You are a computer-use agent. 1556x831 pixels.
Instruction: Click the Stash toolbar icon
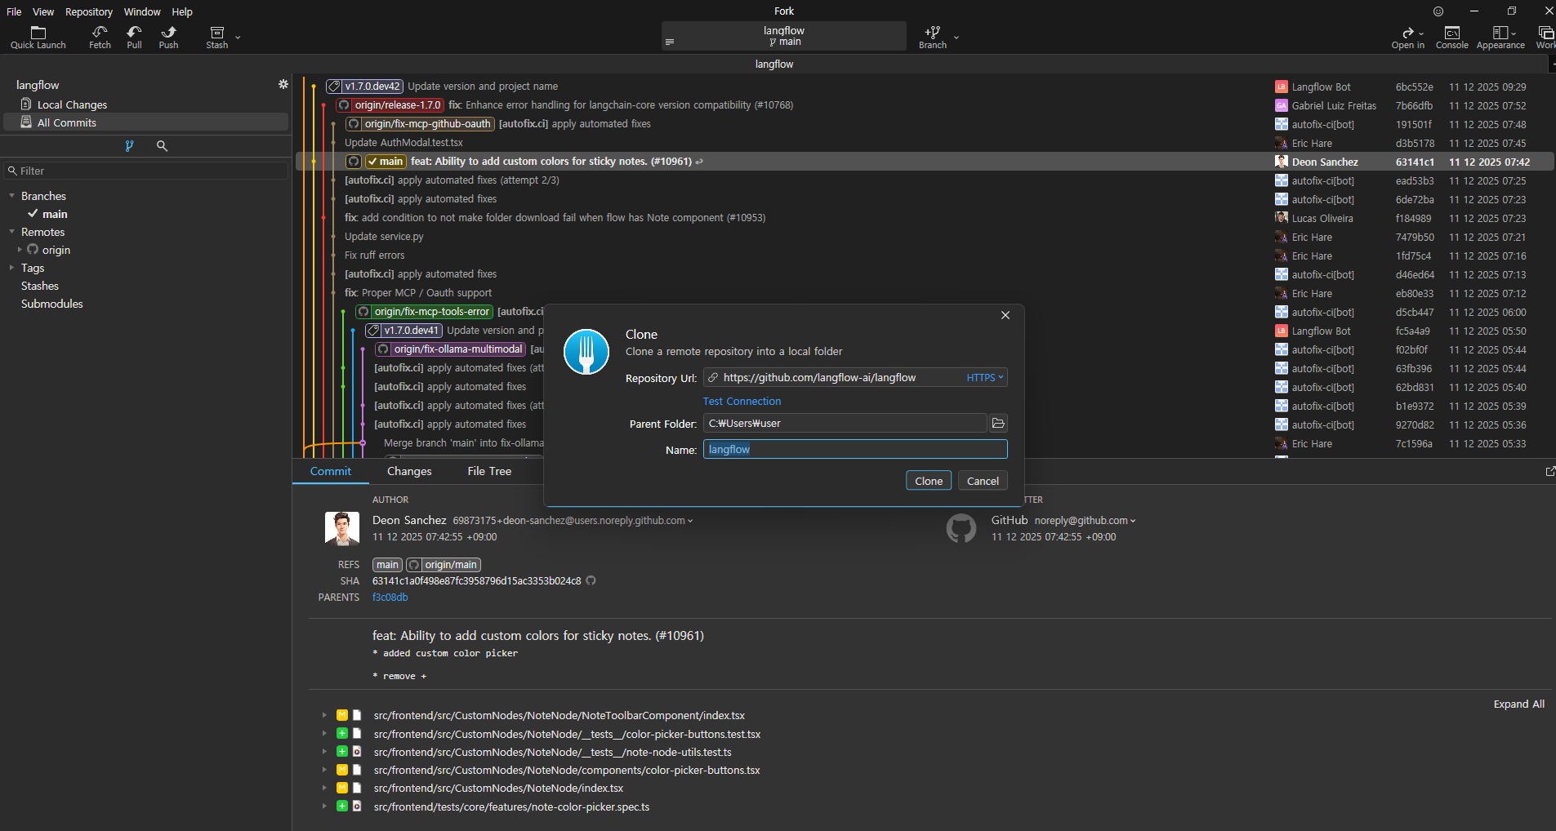point(216,37)
